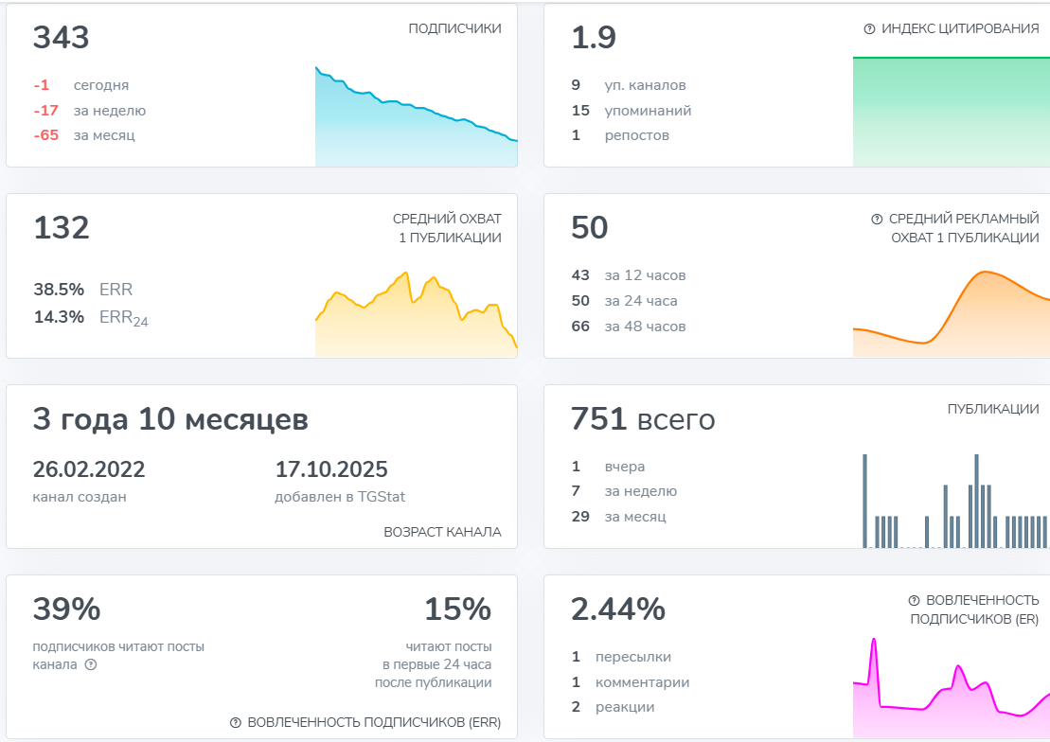Open the publications bar chart
This screenshot has height=742, width=1050.
click(954, 502)
